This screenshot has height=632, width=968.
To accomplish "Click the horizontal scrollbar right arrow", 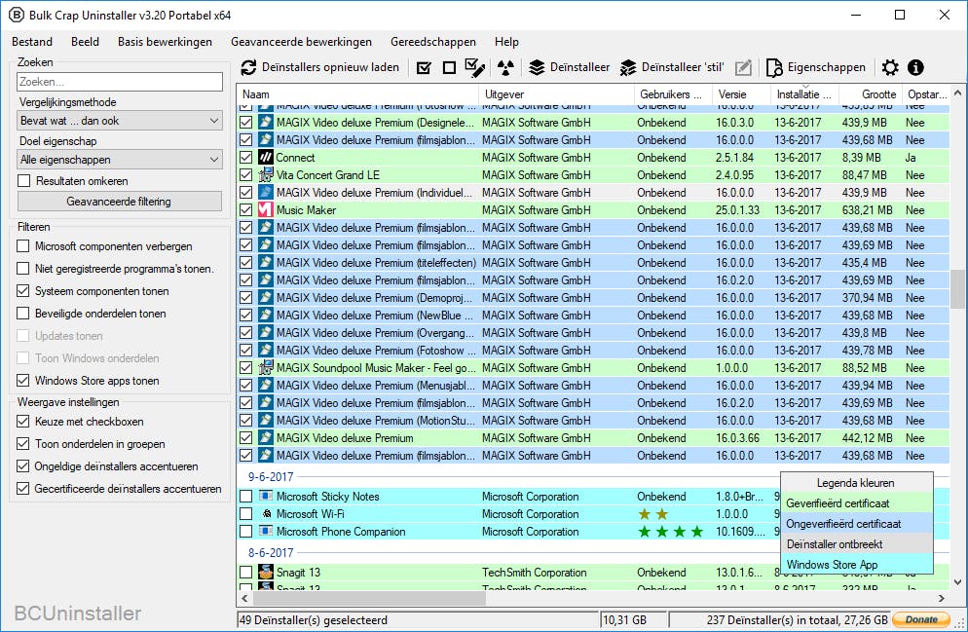I will [942, 598].
